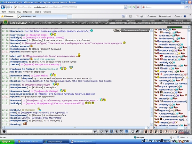Open the Безопасность game menu in Emeralds header
Image resolution: width=192 pixels, height=144 pixels.
click(148, 21)
